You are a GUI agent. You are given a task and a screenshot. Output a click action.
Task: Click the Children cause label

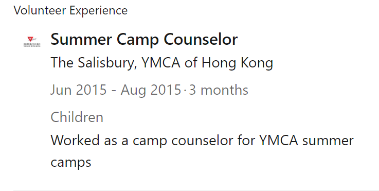click(77, 117)
